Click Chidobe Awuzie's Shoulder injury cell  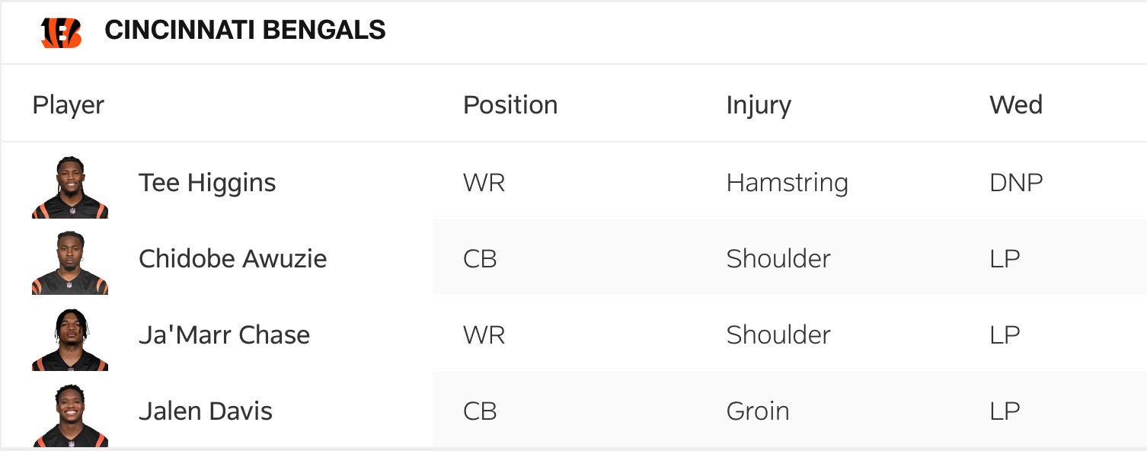[778, 259]
